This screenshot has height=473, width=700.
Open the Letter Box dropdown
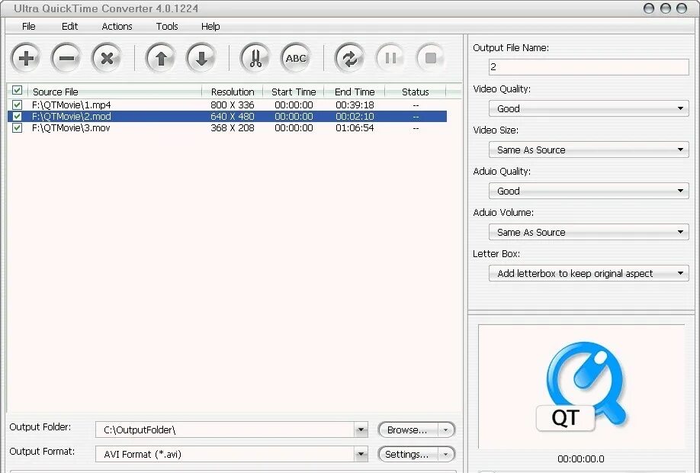[x=589, y=273]
